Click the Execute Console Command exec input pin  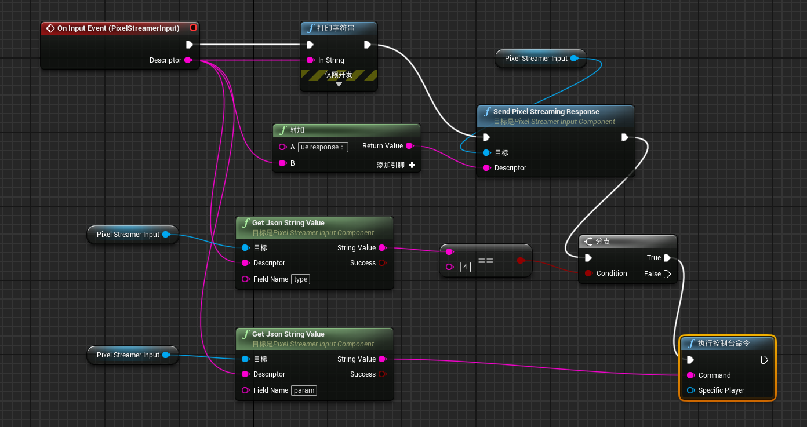(690, 360)
